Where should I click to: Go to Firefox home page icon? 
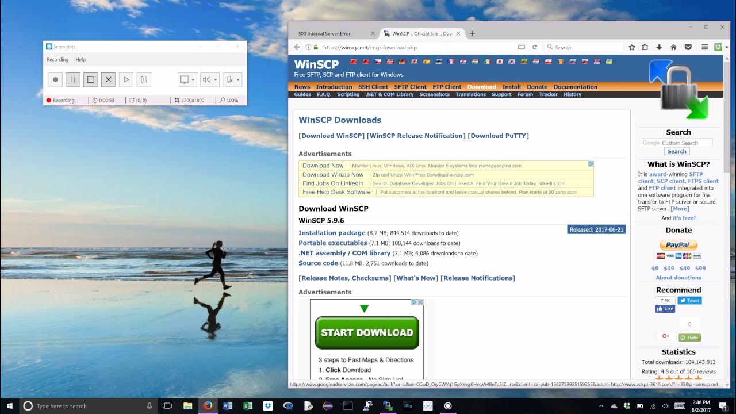(673, 47)
